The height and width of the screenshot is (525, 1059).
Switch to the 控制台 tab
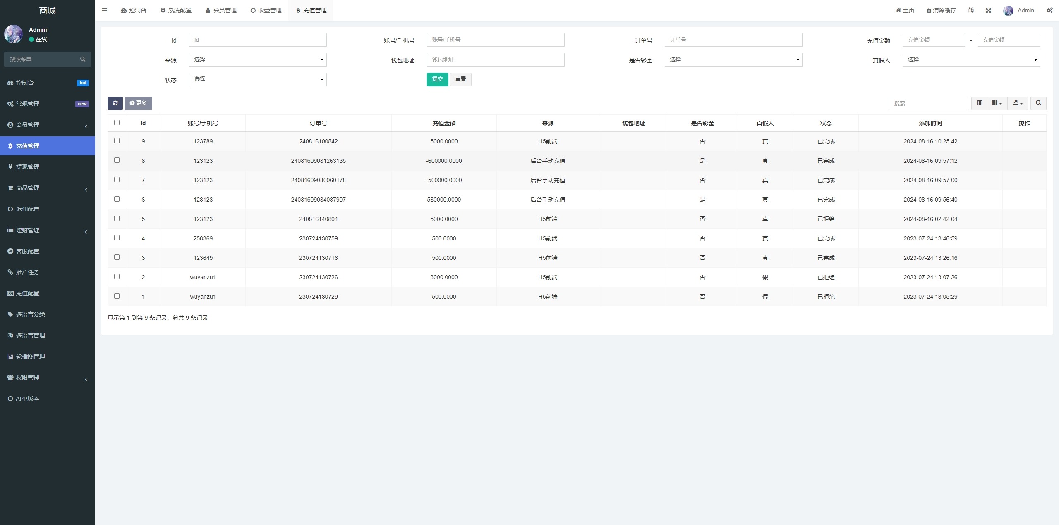coord(134,10)
